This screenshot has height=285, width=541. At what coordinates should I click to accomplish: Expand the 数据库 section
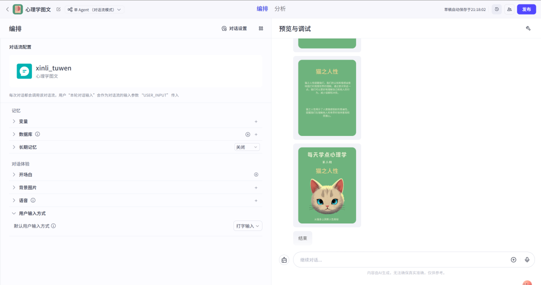14,134
